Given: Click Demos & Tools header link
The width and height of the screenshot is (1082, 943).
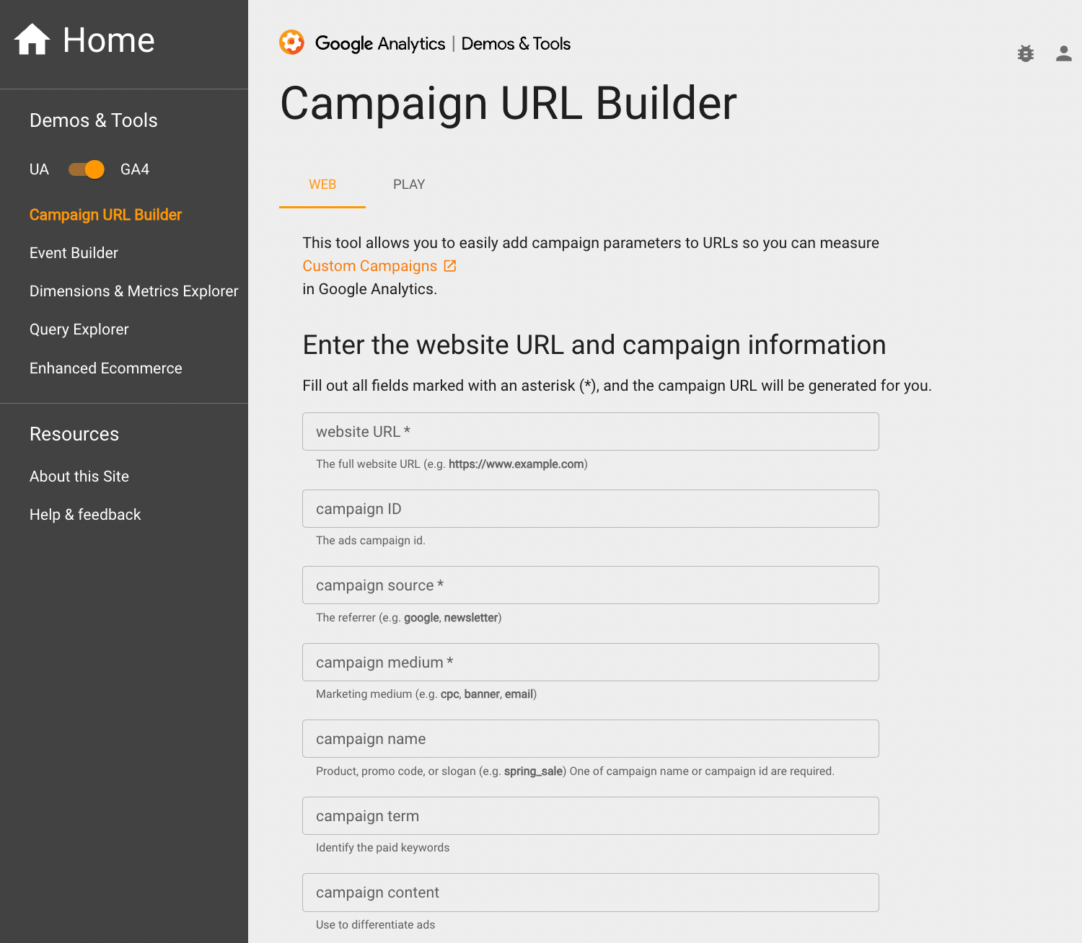Looking at the screenshot, I should pyautogui.click(x=516, y=43).
